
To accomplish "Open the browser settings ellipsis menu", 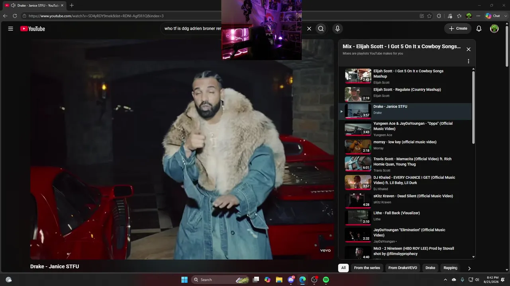I will (x=479, y=16).
